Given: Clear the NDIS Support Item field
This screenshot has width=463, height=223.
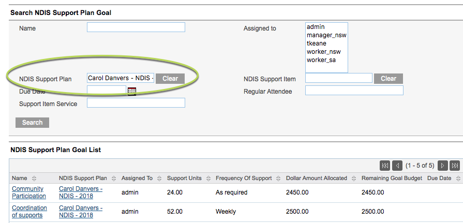Looking at the screenshot, I should click(x=389, y=79).
